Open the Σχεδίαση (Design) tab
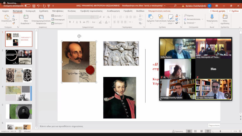Image resolution: width=242 pixels, height=136 pixels. point(44,11)
